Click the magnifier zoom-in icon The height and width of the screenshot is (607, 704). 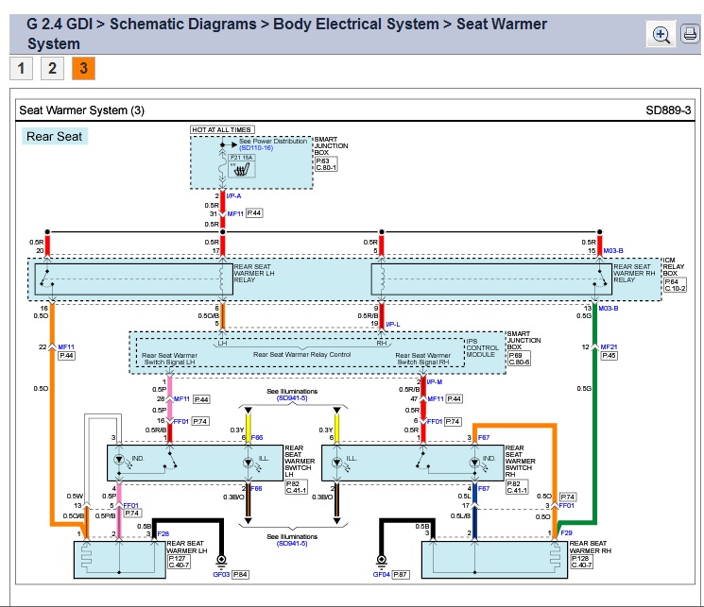point(661,35)
